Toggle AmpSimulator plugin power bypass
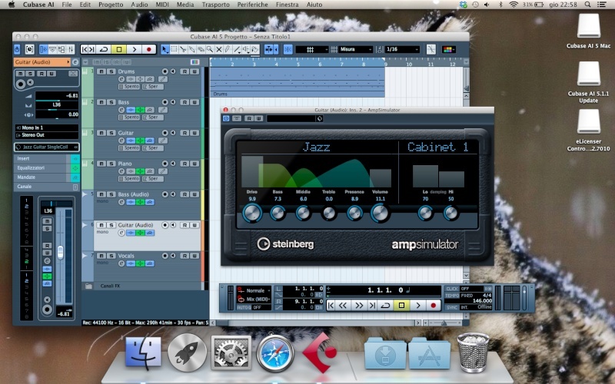 coord(226,118)
